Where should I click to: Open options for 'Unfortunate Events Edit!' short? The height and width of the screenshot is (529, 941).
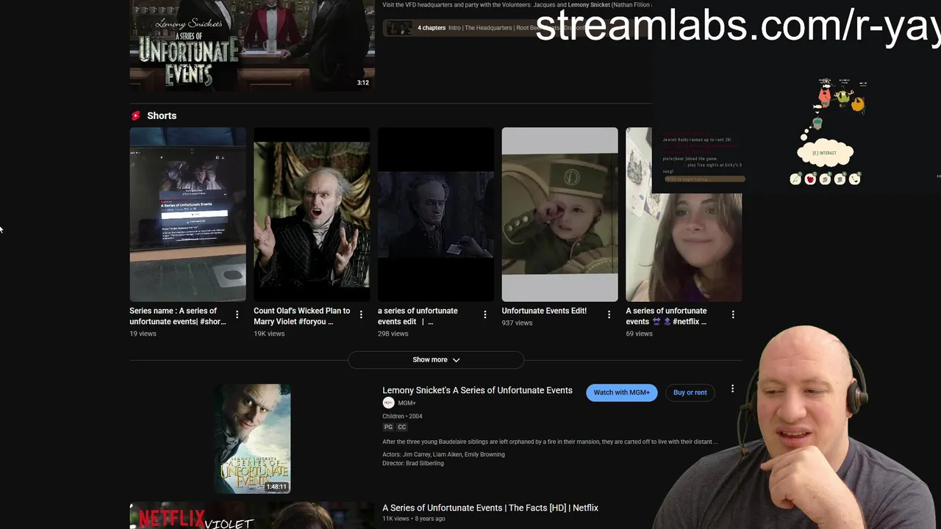[x=609, y=314]
